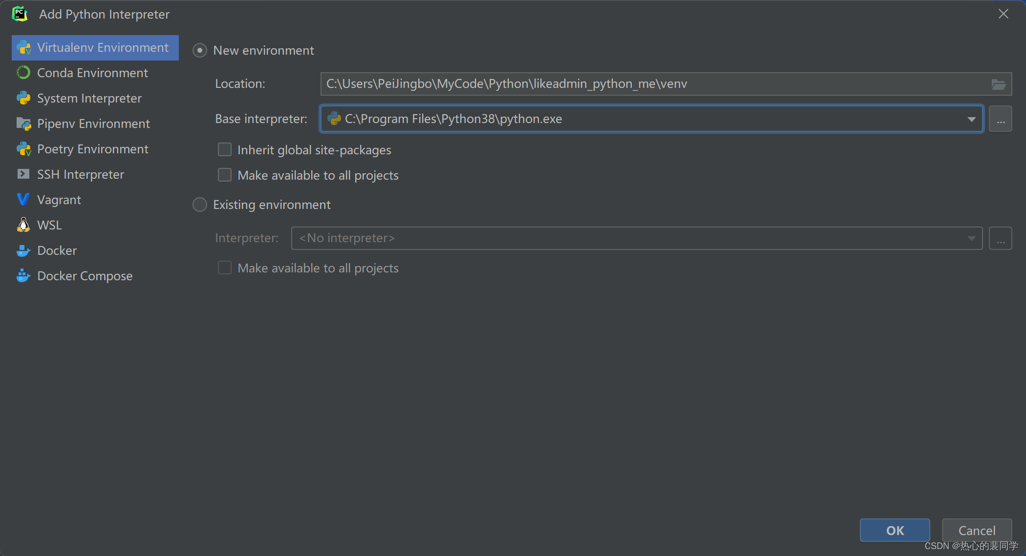Choose Docker Compose from the sidebar list
1026x556 pixels.
[95, 276]
